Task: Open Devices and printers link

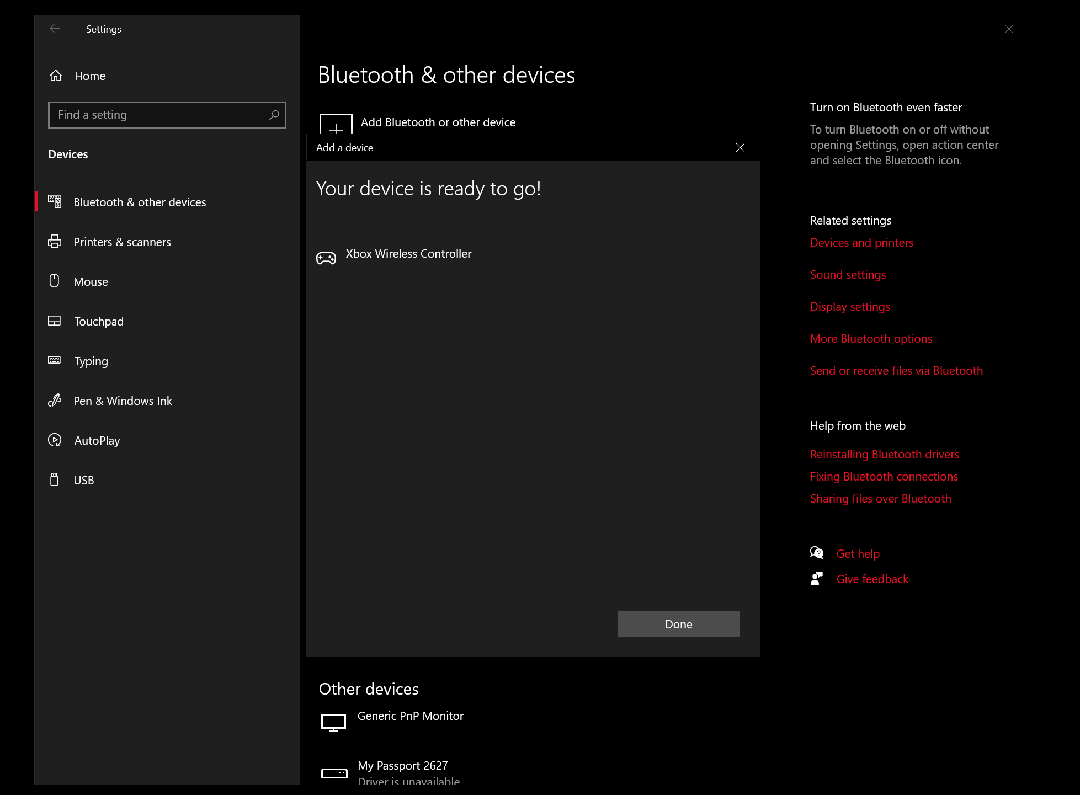Action: tap(861, 243)
